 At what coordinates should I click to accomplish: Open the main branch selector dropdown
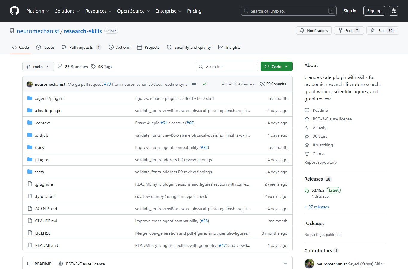pyautogui.click(x=38, y=66)
